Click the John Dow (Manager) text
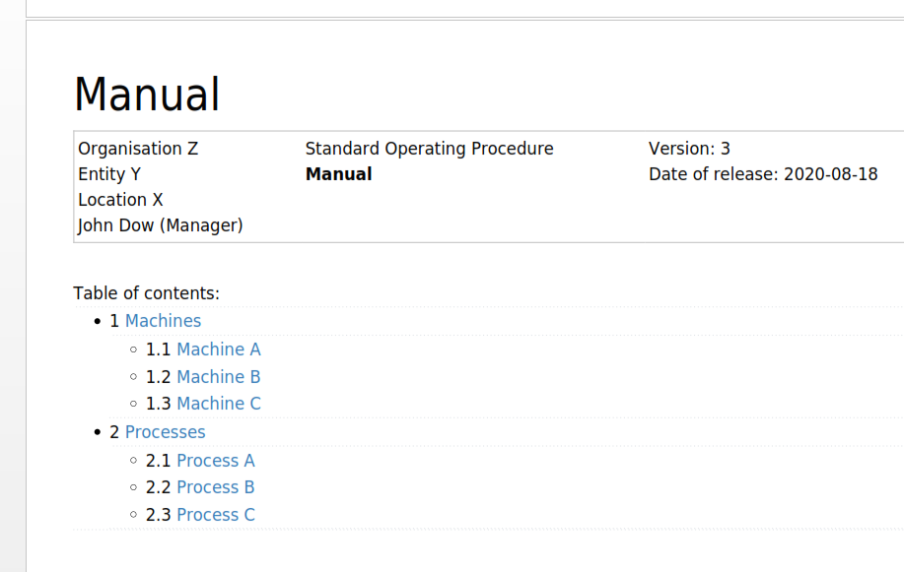 click(x=161, y=225)
